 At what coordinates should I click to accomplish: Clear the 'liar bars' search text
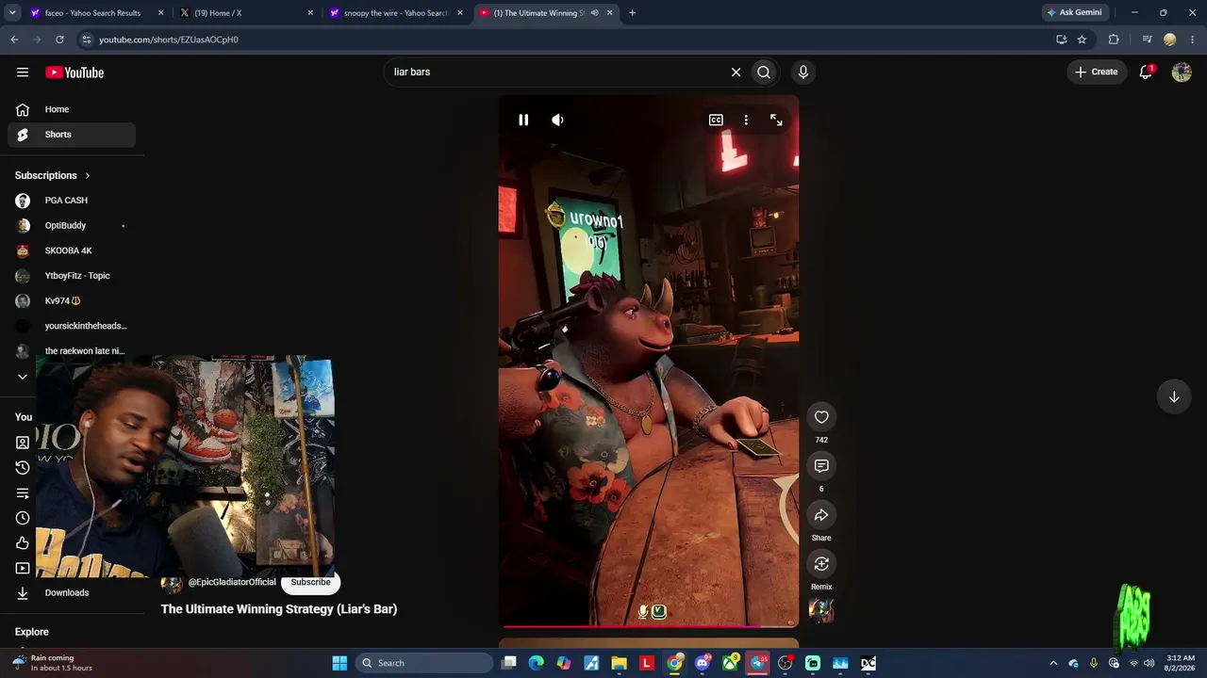click(x=736, y=73)
